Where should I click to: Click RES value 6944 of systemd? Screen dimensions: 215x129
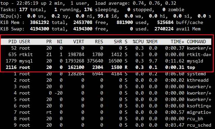(x=98, y=74)
